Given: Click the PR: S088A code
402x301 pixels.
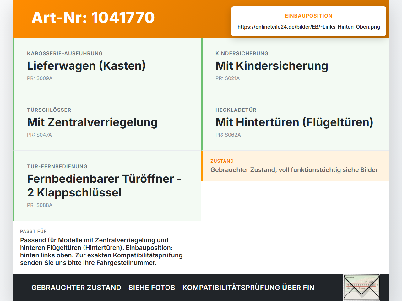Looking at the screenshot, I should [40, 205].
